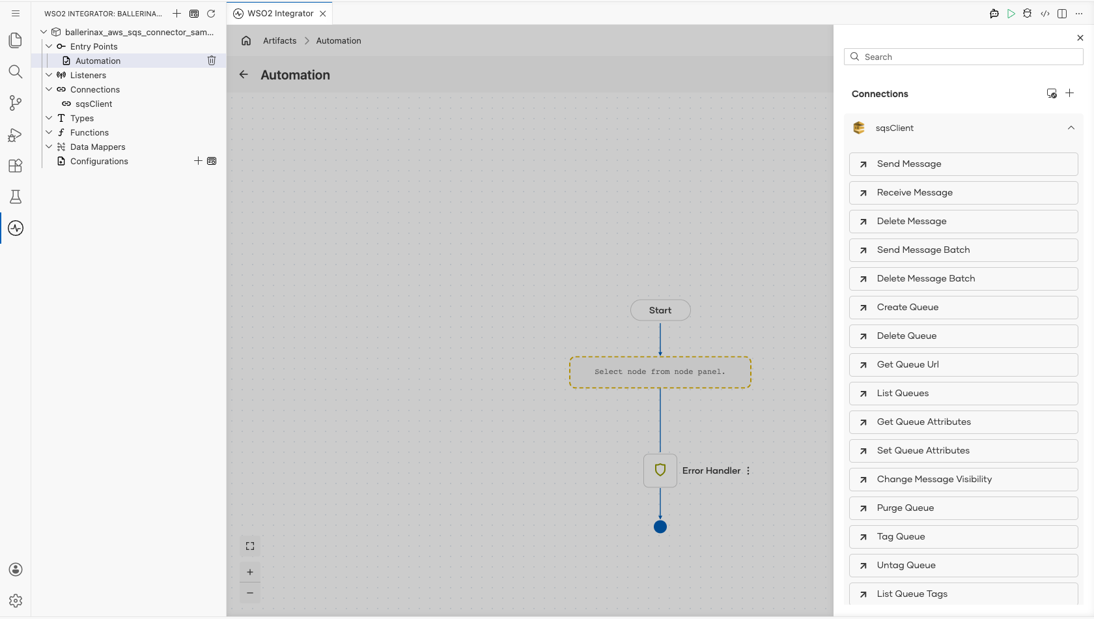Open the Accounts menu icon
Image resolution: width=1094 pixels, height=619 pixels.
coord(16,569)
